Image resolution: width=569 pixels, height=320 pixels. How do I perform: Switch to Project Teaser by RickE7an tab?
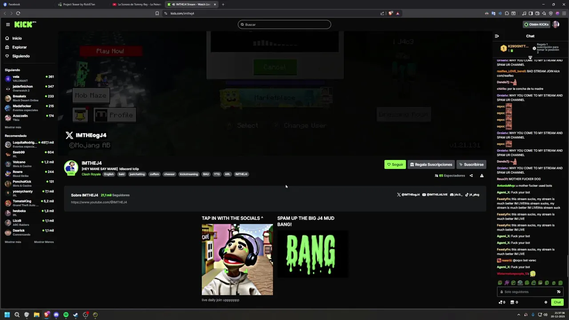82,4
